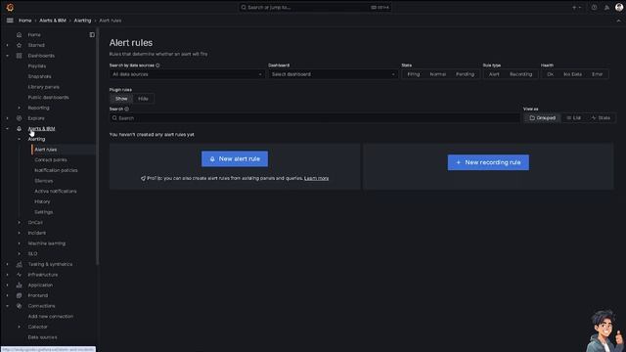626x352 pixels.
Task: Go to Alerting breadcrumb link
Action: coord(82,21)
